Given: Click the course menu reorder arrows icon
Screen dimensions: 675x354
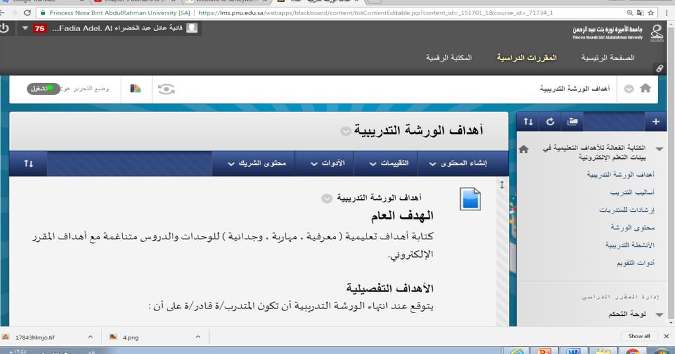Looking at the screenshot, I should (528, 122).
